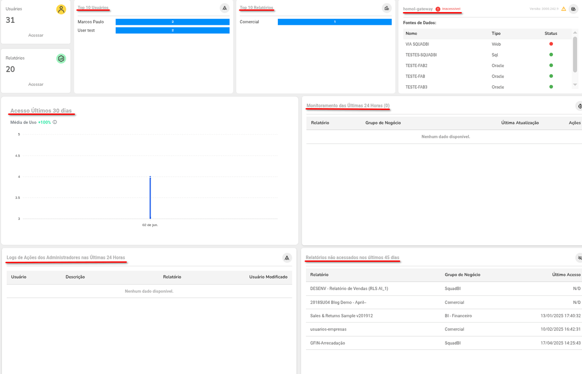Screen dimensions: 582x374
Task: Select the Comercial blue bar in Top 10 Relatórios
Action: coord(335,22)
